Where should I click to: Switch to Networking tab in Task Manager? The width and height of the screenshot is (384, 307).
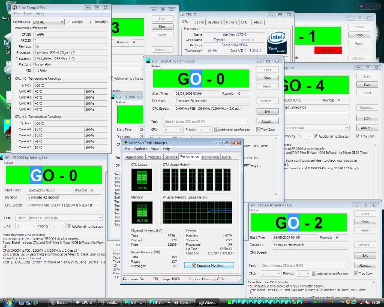[210, 157]
